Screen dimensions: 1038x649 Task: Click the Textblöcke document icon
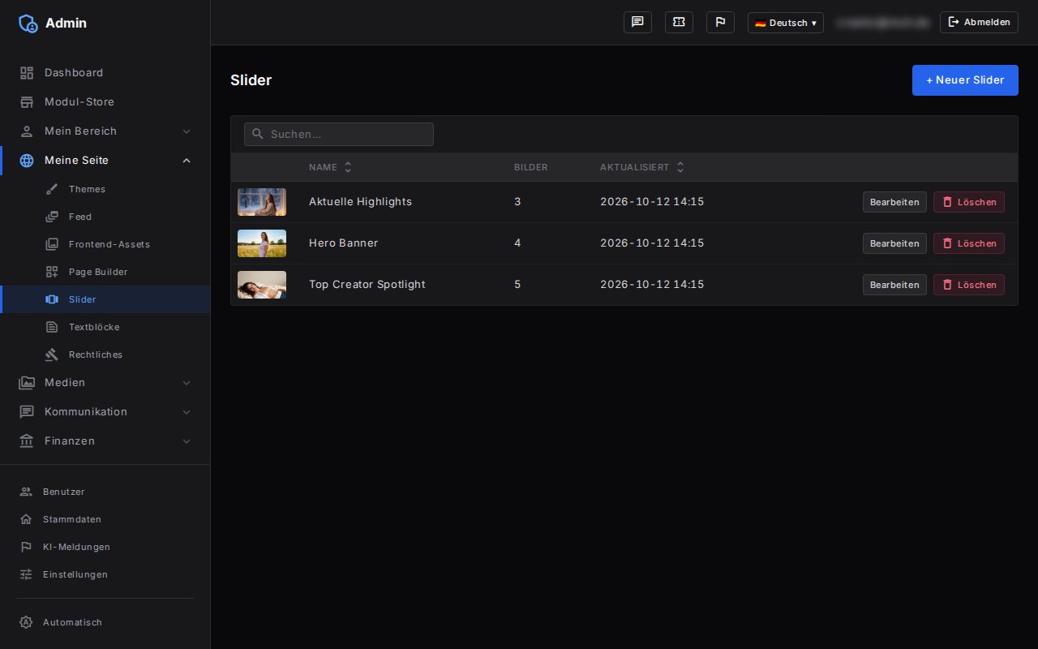52,327
